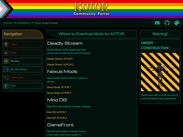Open the GitHub repository icon
This screenshot has width=183, height=137.
point(167,23)
